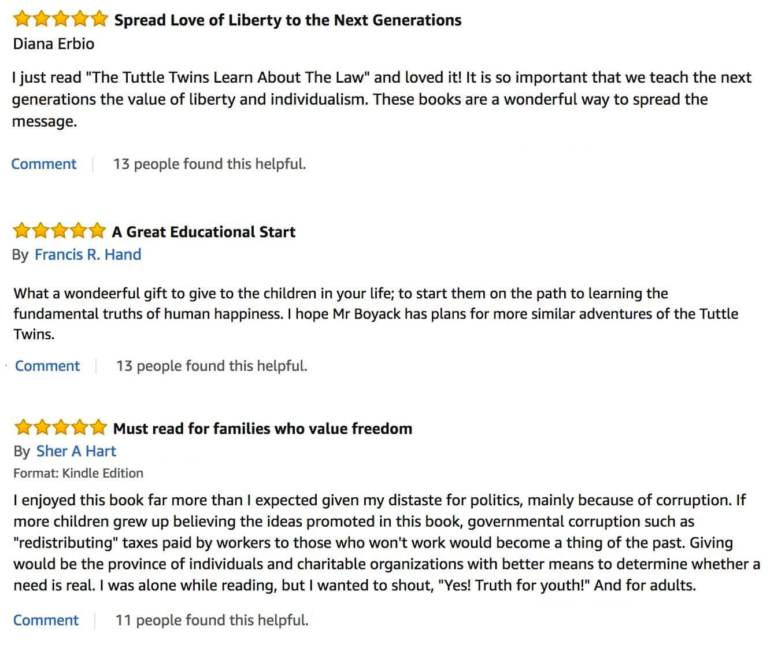Open Francis R. Hand's profile link
Viewport: 770px width, 651px height.
[x=88, y=254]
